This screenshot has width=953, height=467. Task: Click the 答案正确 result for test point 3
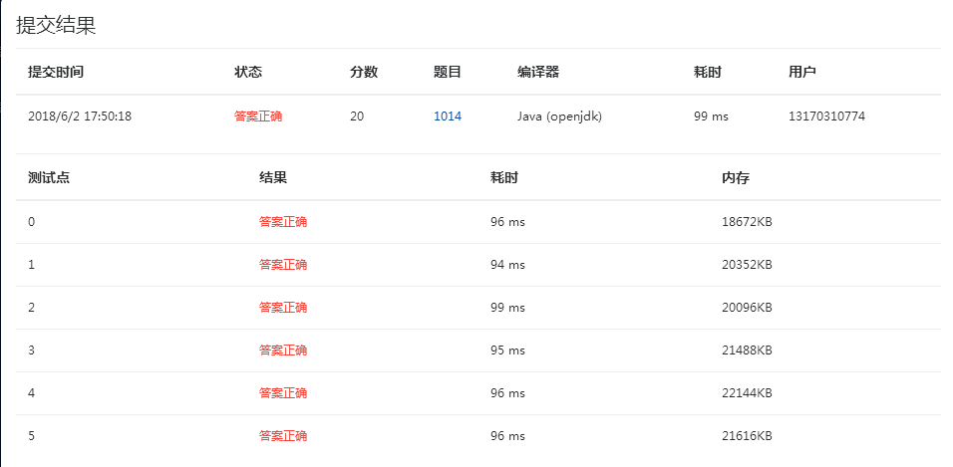[x=283, y=350]
